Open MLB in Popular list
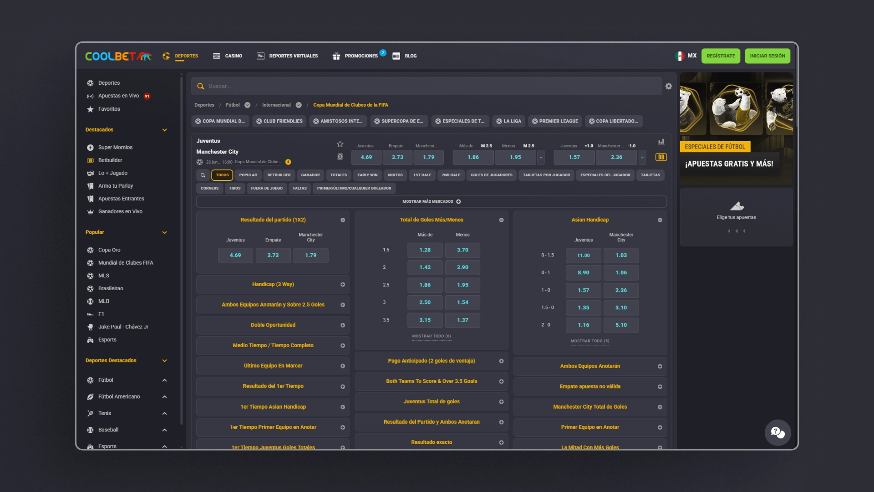 (x=103, y=301)
